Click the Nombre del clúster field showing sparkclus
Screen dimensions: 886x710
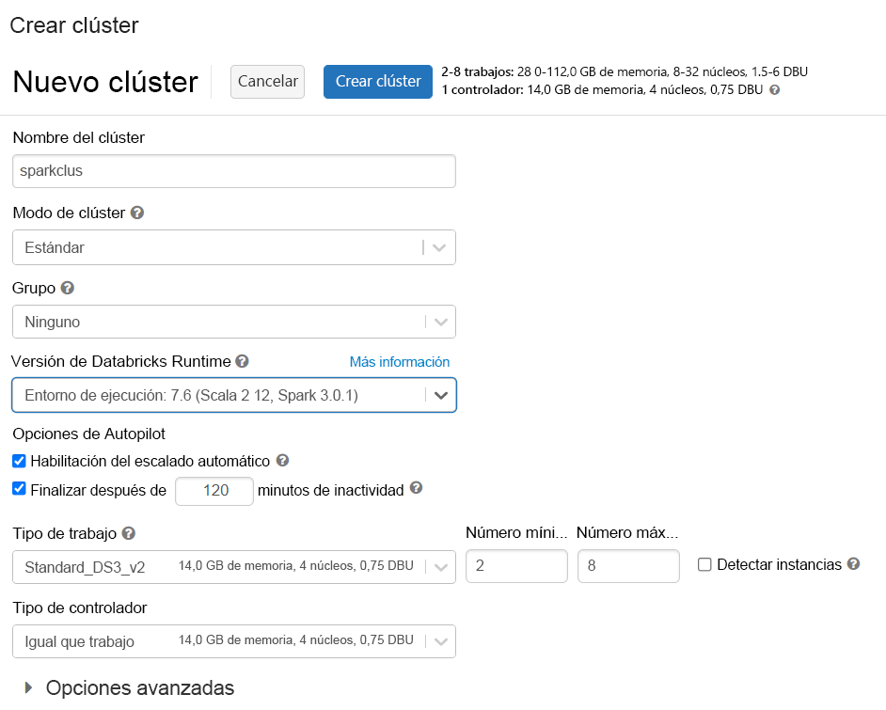[x=233, y=171]
